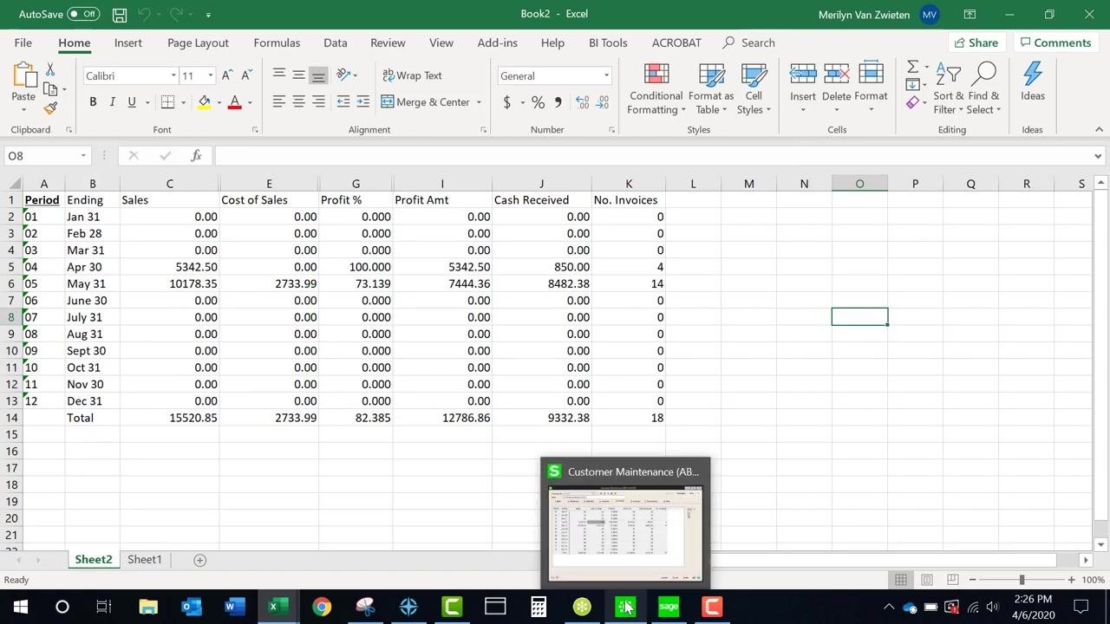Viewport: 1110px width, 624px height.
Task: Click the Name Box showing O8
Action: coord(46,156)
